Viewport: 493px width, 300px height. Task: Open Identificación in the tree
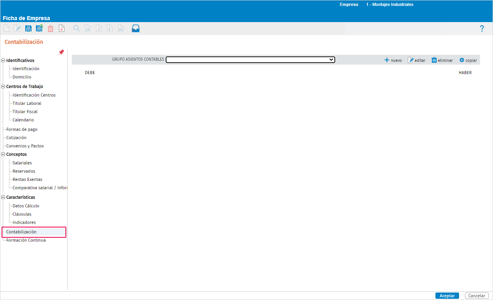26,69
